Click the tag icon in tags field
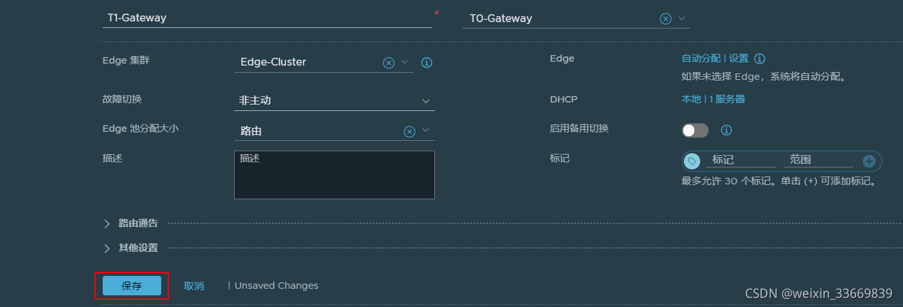This screenshot has width=903, height=307. pos(692,161)
